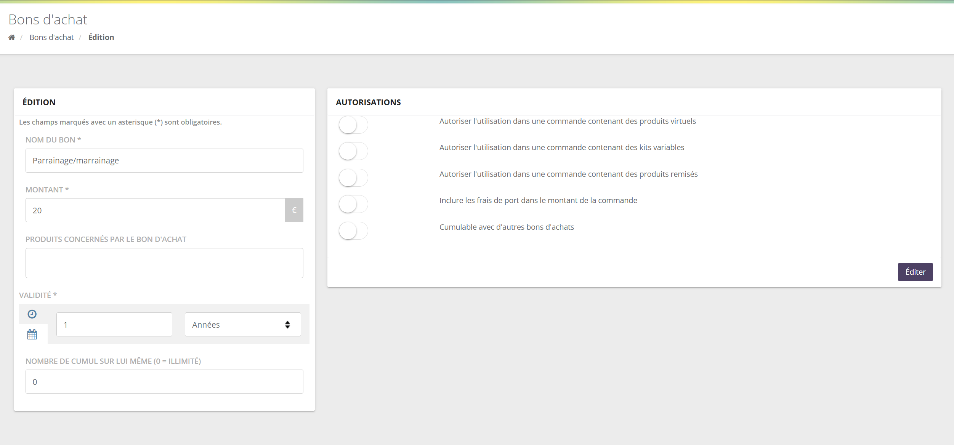Click the dropdown arrows beside Années

287,325
